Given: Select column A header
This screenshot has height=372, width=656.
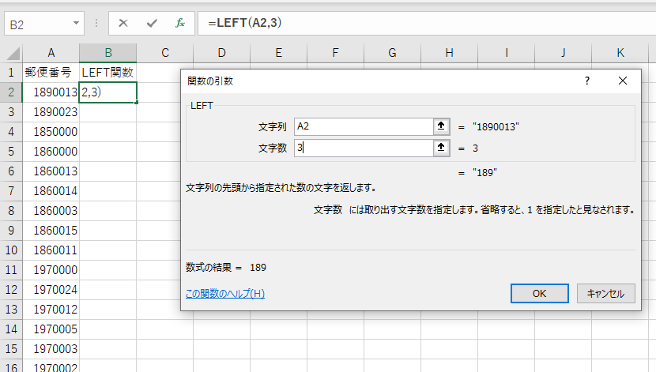Looking at the screenshot, I should point(51,53).
